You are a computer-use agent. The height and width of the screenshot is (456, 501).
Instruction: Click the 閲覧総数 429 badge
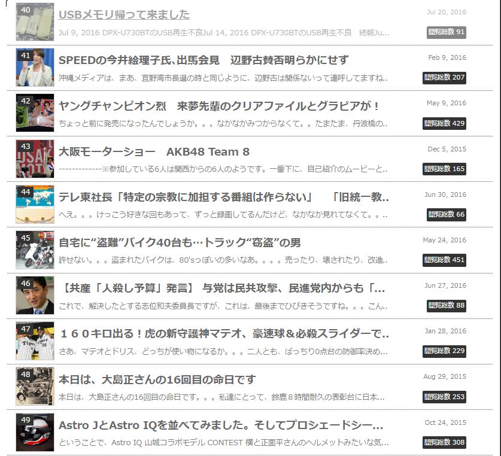pos(444,123)
